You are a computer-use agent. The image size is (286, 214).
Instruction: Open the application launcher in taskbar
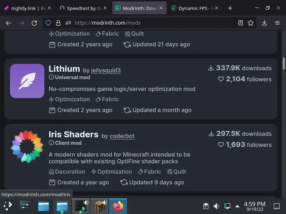click(x=8, y=206)
